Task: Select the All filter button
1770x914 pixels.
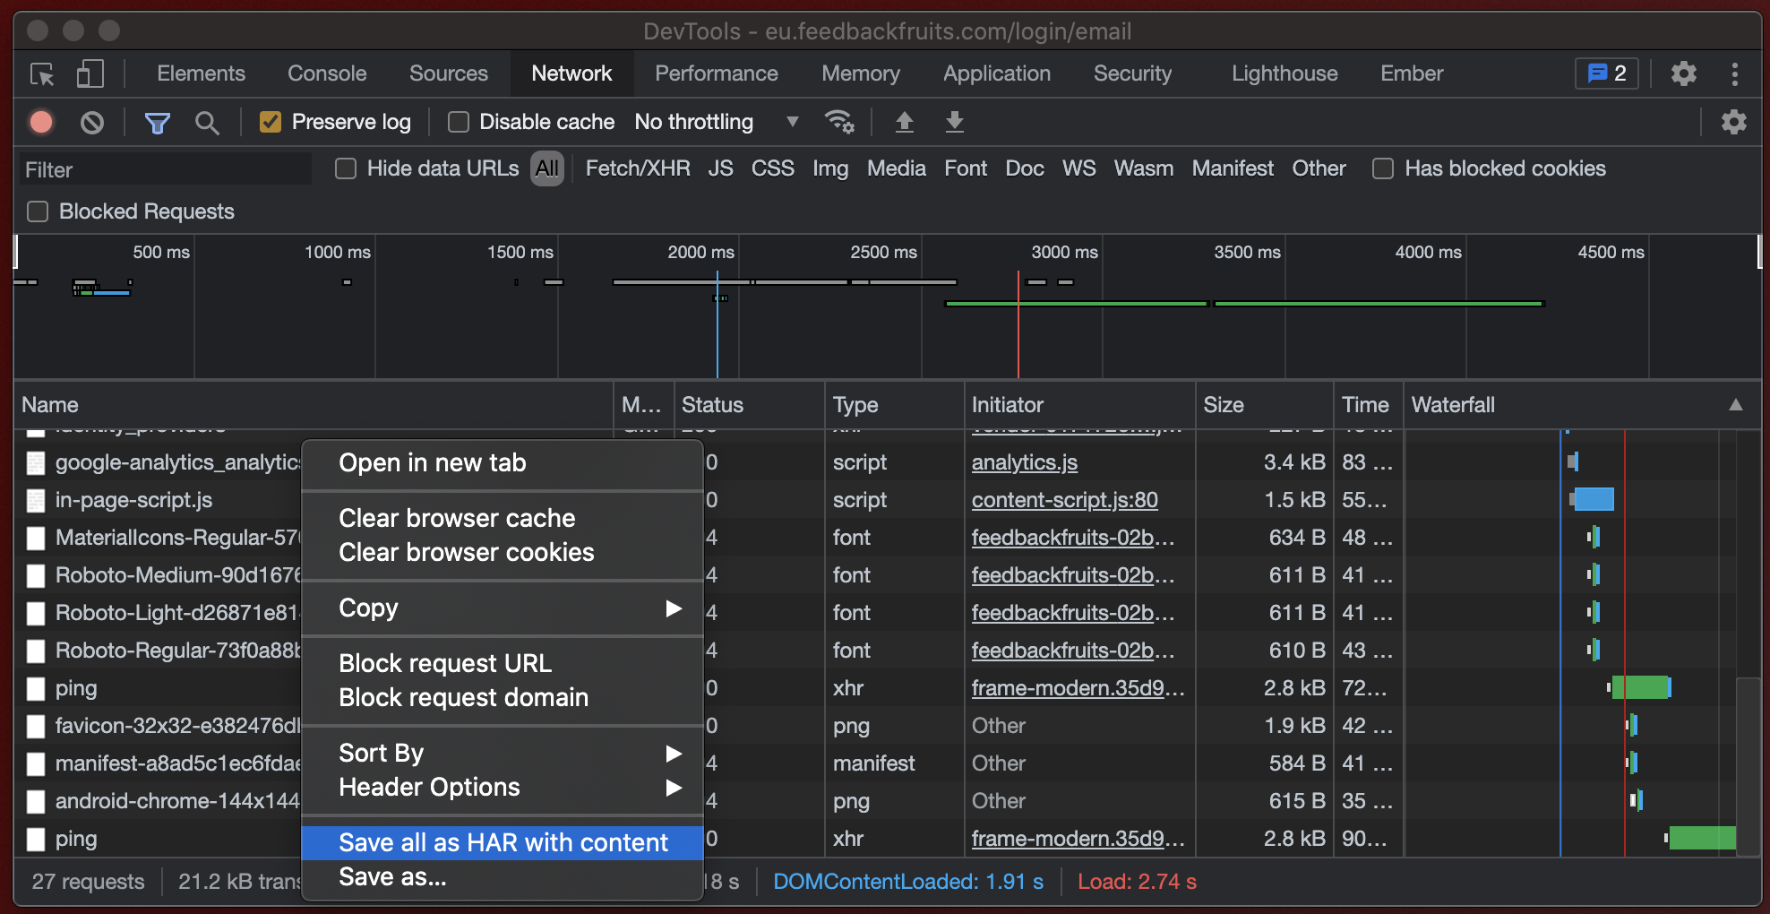Action: 547,168
